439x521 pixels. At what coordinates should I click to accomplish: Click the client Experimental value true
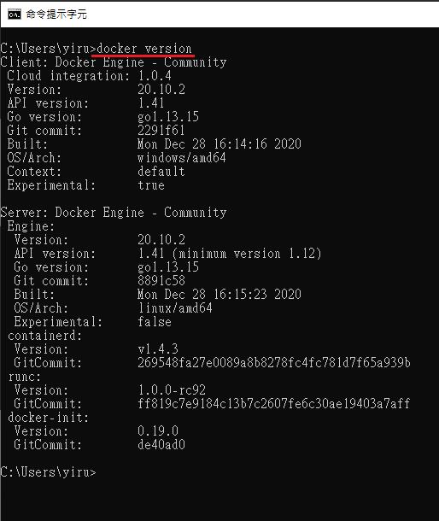tap(151, 185)
